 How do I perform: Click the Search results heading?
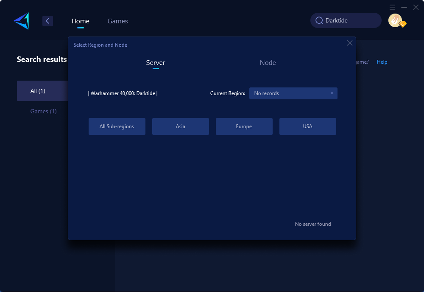point(42,59)
